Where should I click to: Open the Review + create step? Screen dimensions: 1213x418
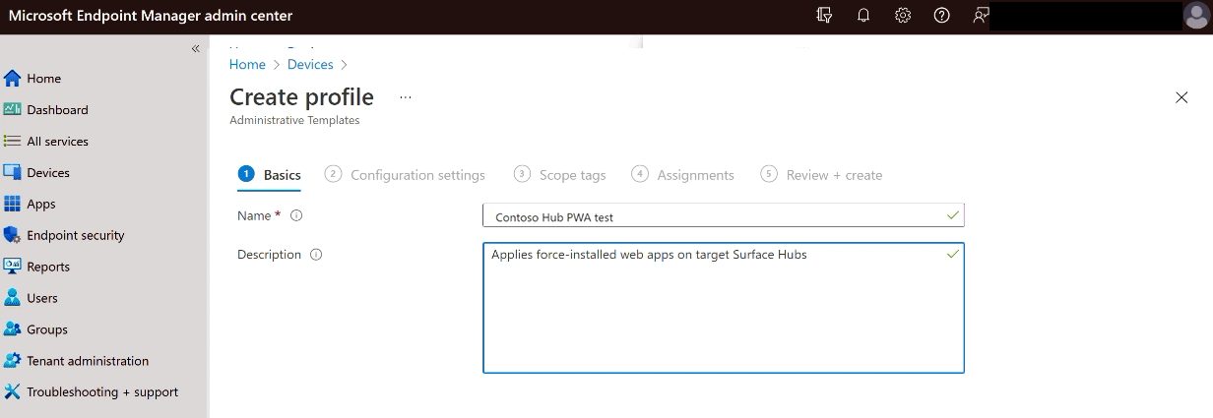pyautogui.click(x=834, y=175)
